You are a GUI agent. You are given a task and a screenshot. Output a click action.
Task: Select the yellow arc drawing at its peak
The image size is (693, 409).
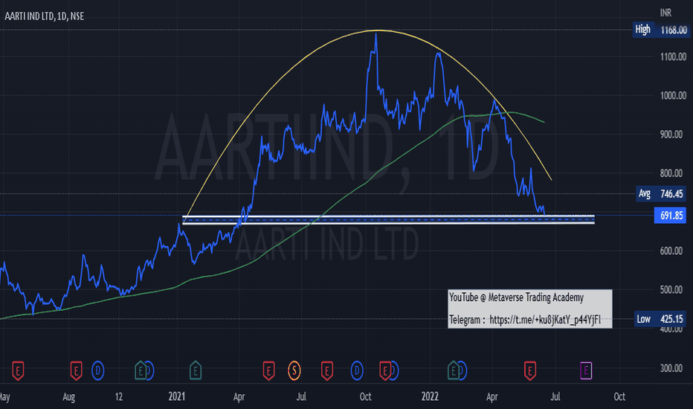coord(378,30)
